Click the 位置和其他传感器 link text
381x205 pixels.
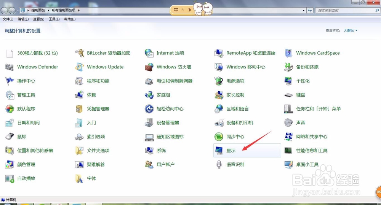[x=35, y=151]
